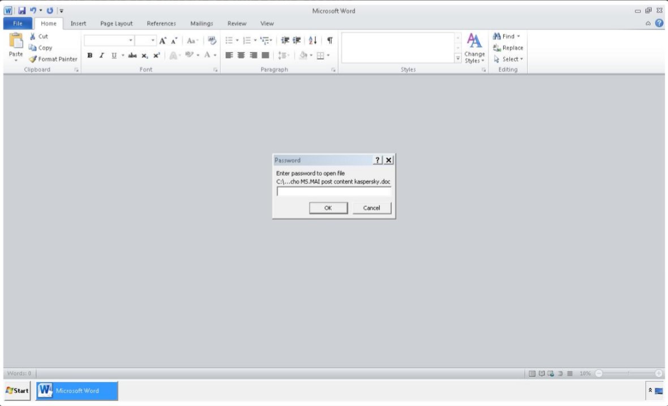Switch to the View tab

tap(267, 23)
